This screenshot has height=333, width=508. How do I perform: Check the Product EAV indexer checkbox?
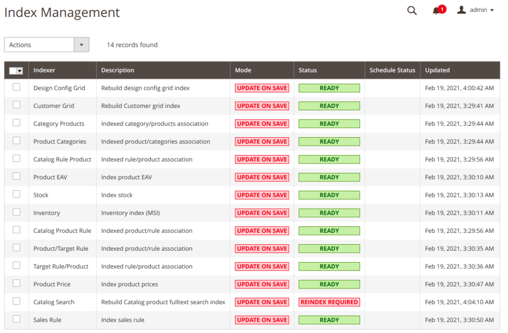point(16,177)
